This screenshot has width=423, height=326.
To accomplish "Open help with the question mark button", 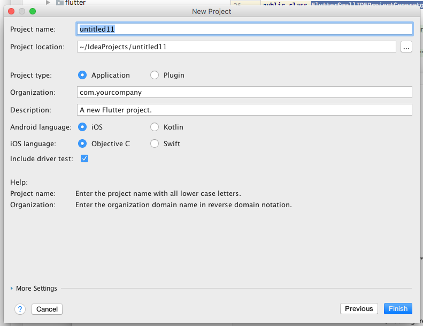I will 20,309.
